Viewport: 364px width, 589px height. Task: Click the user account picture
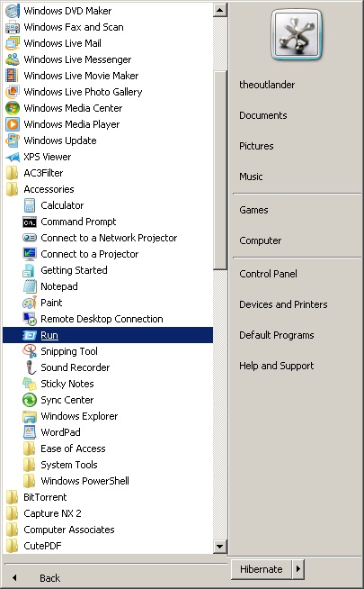(x=297, y=35)
